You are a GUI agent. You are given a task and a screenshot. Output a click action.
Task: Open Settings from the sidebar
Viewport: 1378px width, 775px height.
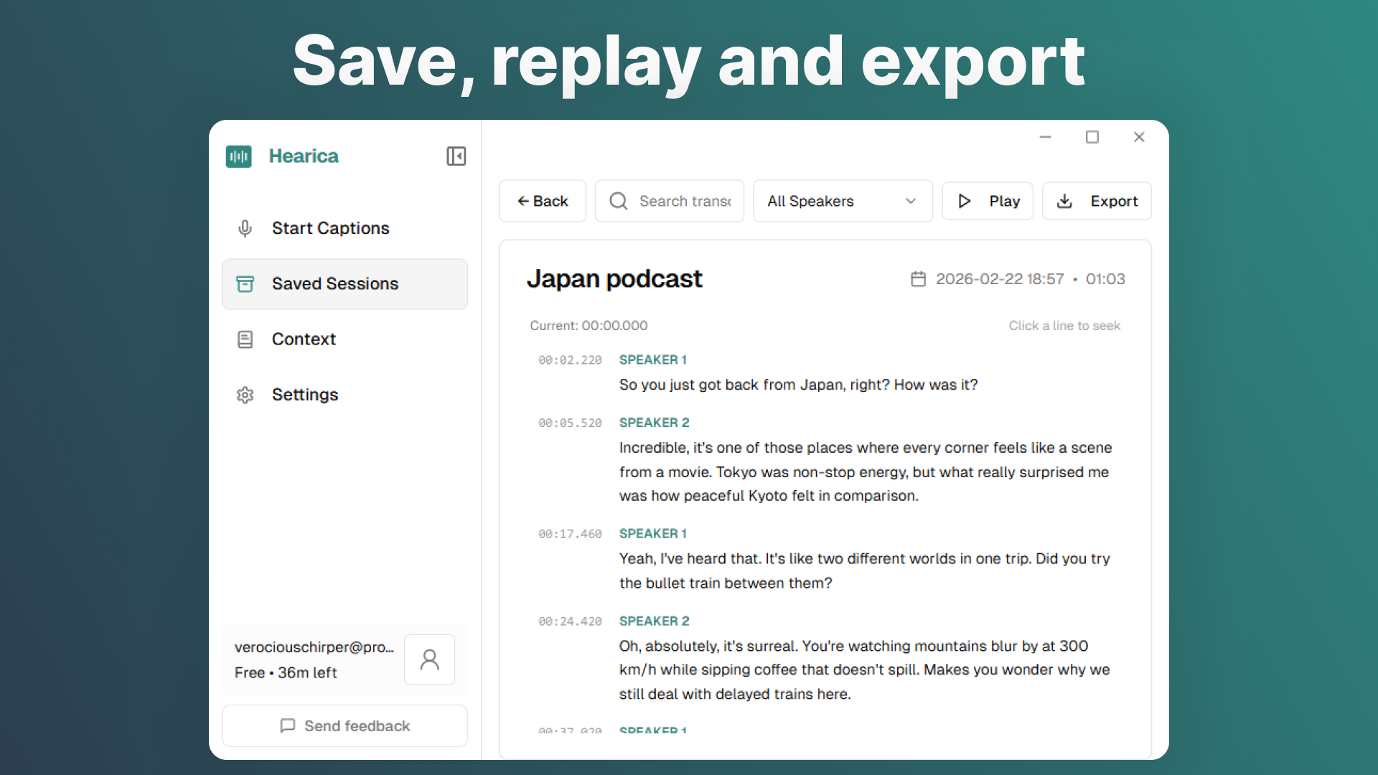304,395
